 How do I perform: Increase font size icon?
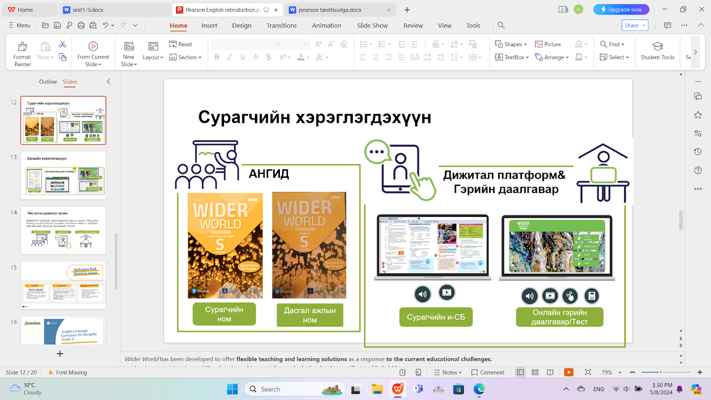click(x=318, y=44)
